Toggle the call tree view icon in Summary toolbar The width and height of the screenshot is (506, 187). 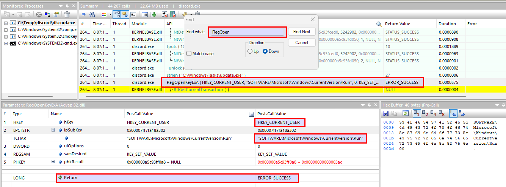117,14
